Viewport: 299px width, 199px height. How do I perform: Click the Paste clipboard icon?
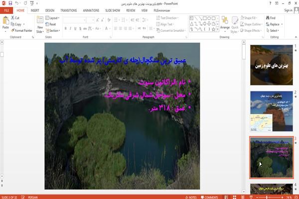(x=5, y=20)
